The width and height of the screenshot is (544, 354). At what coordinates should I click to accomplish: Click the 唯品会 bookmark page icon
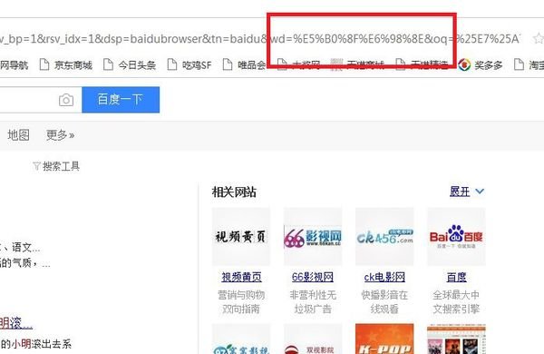(228, 64)
